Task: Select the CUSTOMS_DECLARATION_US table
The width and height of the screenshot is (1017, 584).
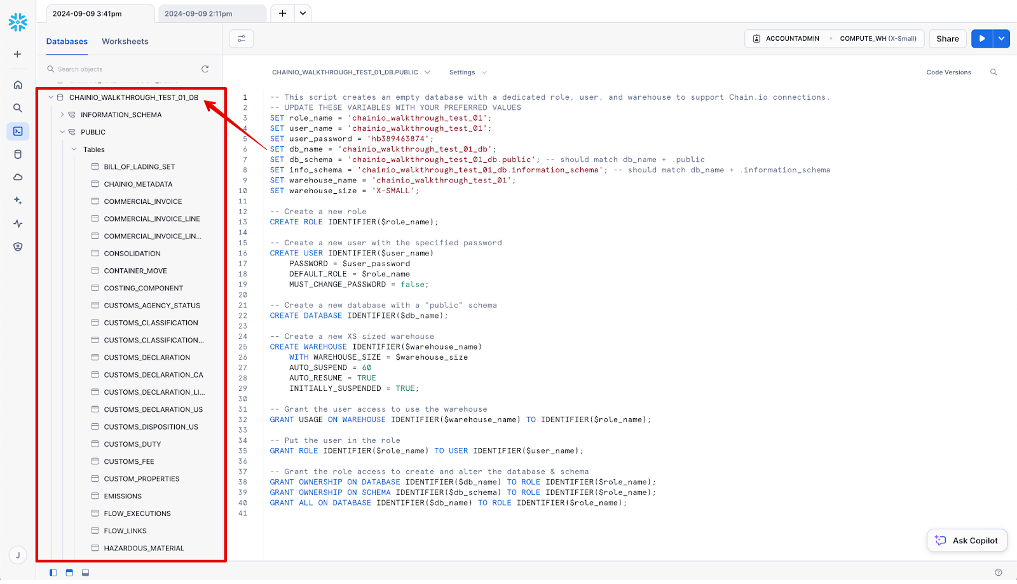Action: pyautogui.click(x=153, y=410)
